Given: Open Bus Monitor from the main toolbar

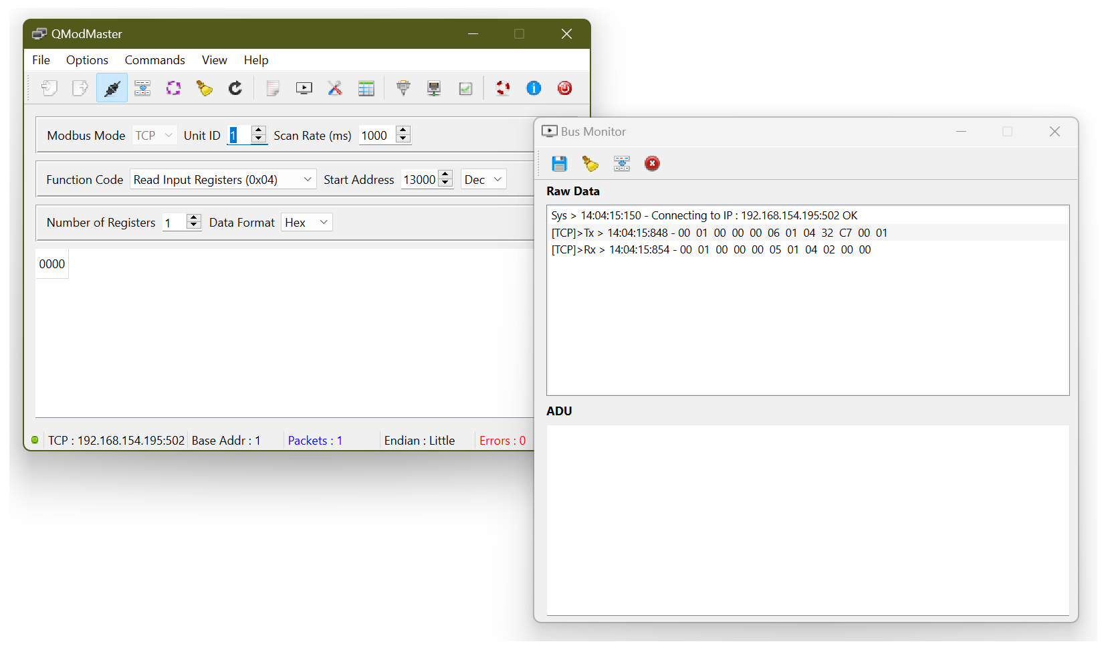Looking at the screenshot, I should 304,88.
